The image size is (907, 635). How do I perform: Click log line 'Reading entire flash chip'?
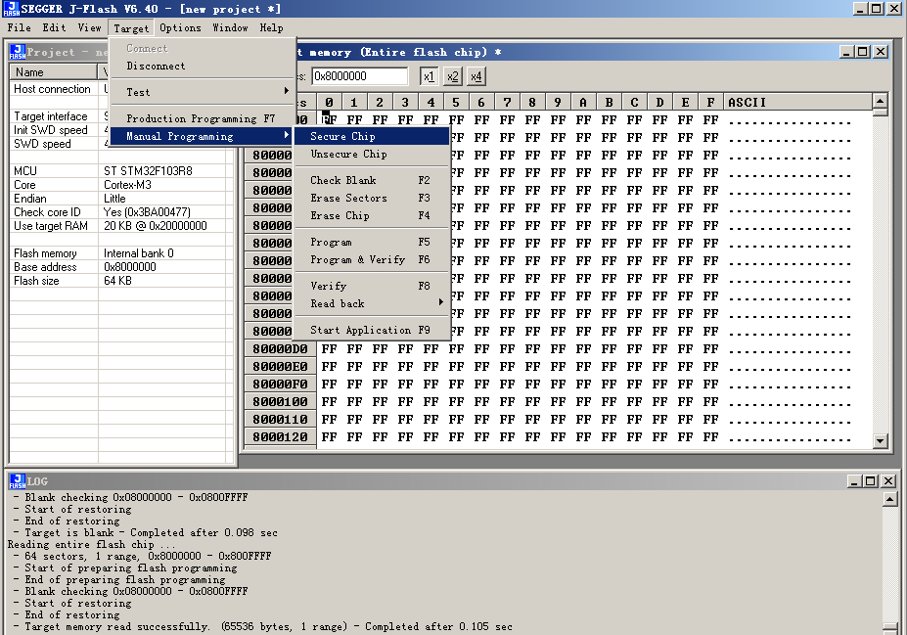point(91,545)
